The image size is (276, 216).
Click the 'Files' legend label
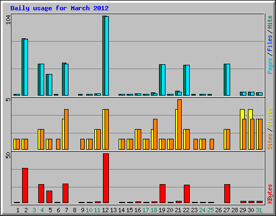270,43
